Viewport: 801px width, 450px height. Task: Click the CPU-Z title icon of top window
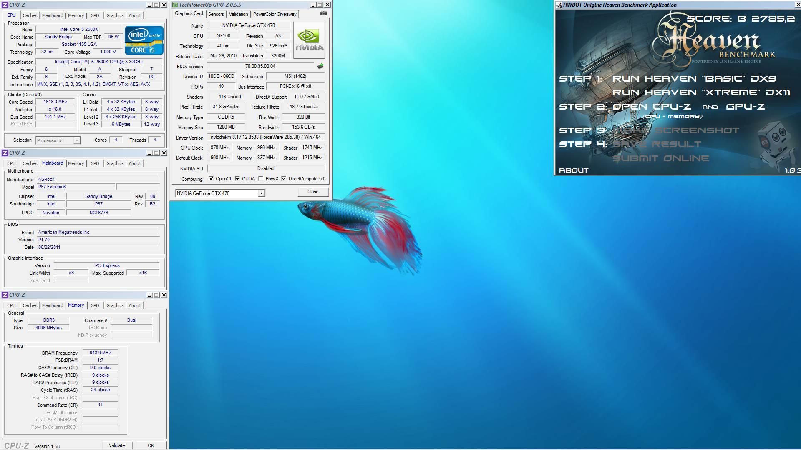point(5,5)
